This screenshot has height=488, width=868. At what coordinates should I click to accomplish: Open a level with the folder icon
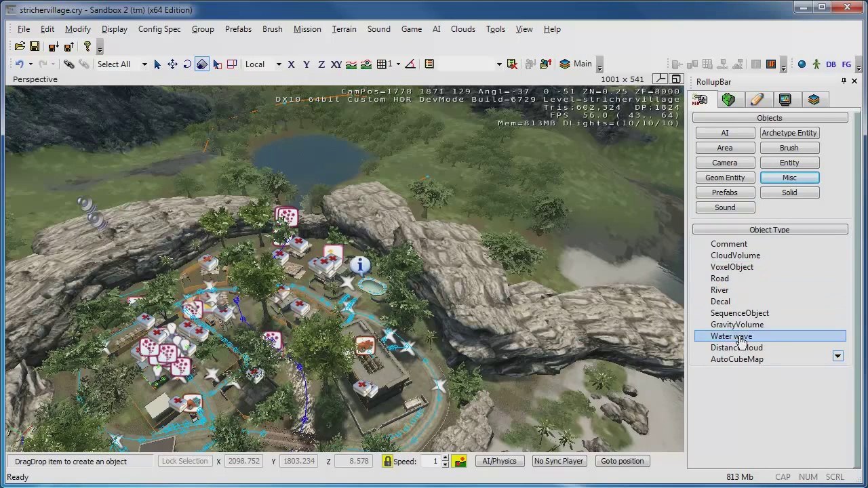click(x=20, y=47)
